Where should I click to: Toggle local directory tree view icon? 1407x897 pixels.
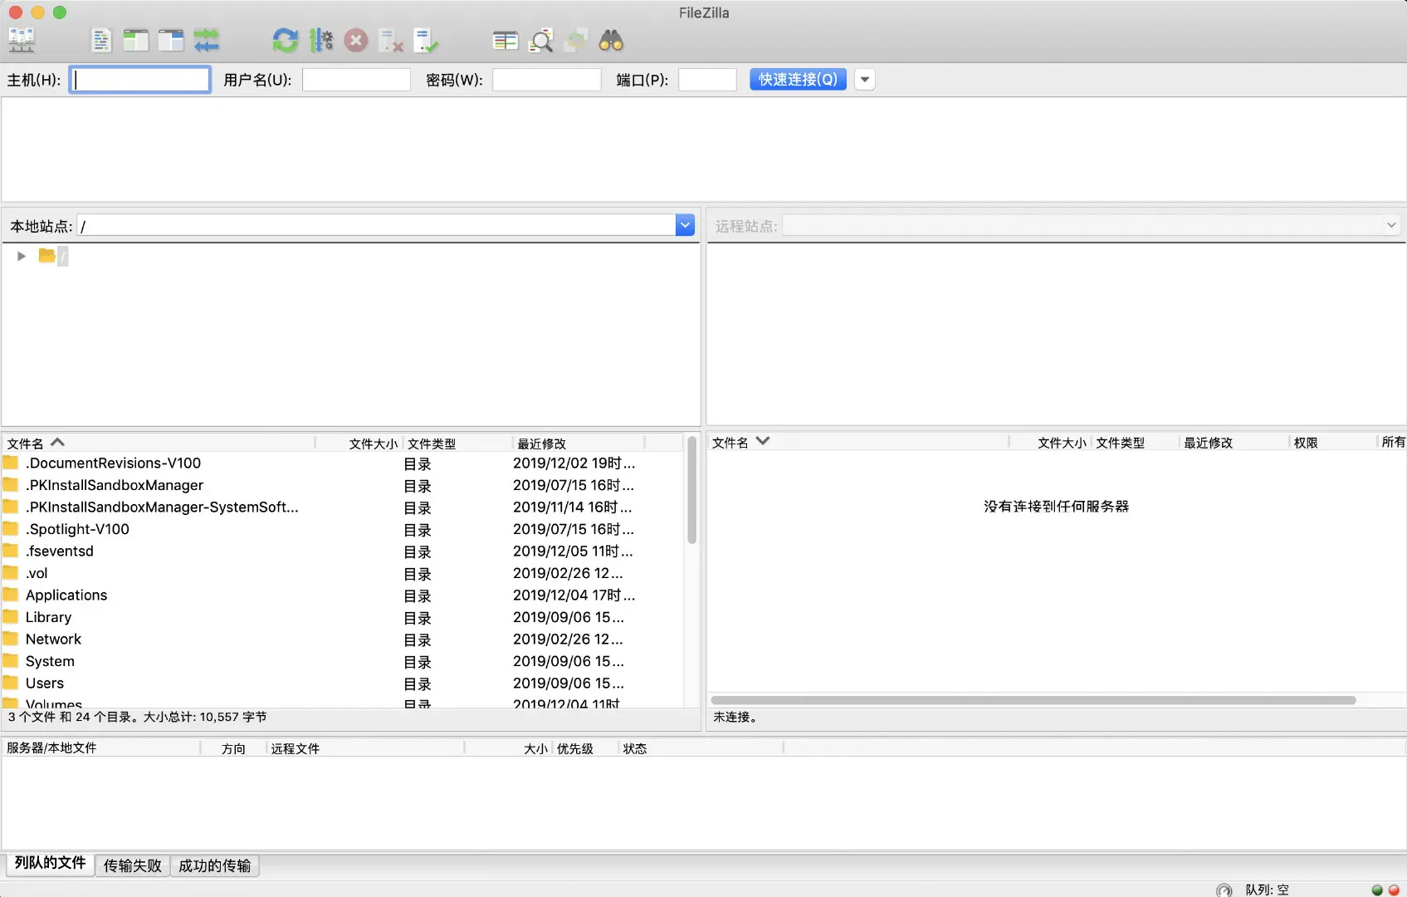[x=136, y=40]
